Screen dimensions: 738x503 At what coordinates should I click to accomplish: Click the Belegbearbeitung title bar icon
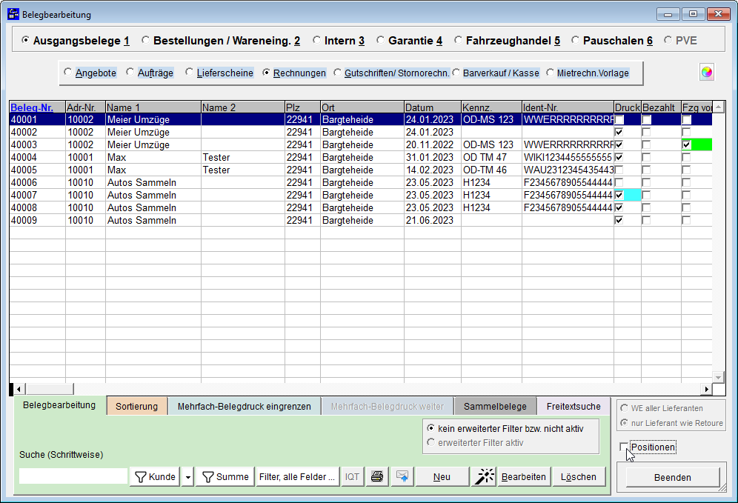tap(13, 14)
